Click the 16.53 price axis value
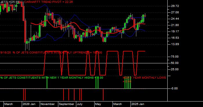The width and height of the screenshot is (203, 107). point(175,38)
